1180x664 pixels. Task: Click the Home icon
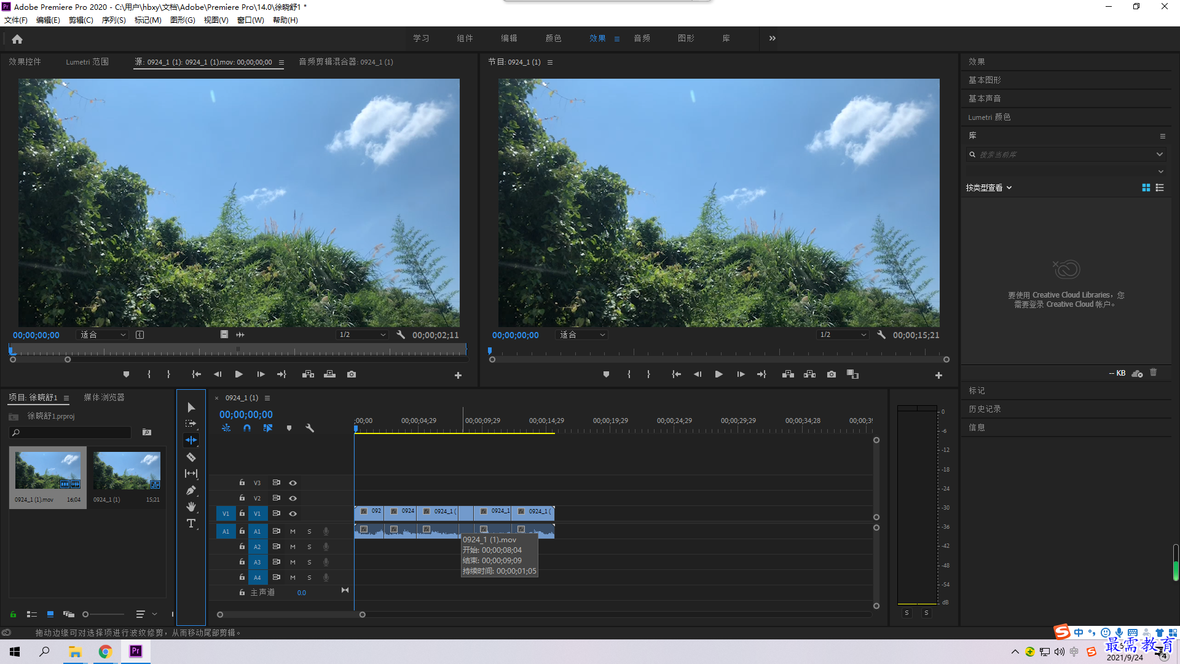(17, 39)
